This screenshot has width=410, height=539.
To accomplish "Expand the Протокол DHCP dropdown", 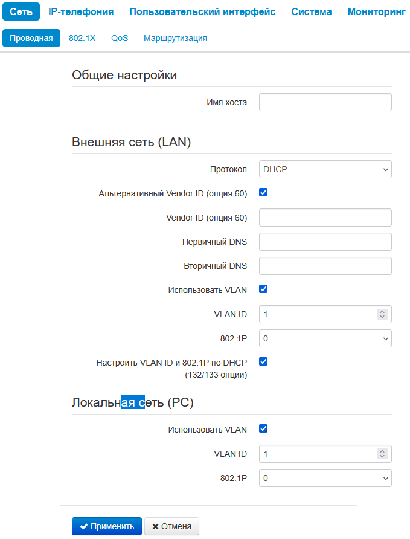I will (x=325, y=169).
